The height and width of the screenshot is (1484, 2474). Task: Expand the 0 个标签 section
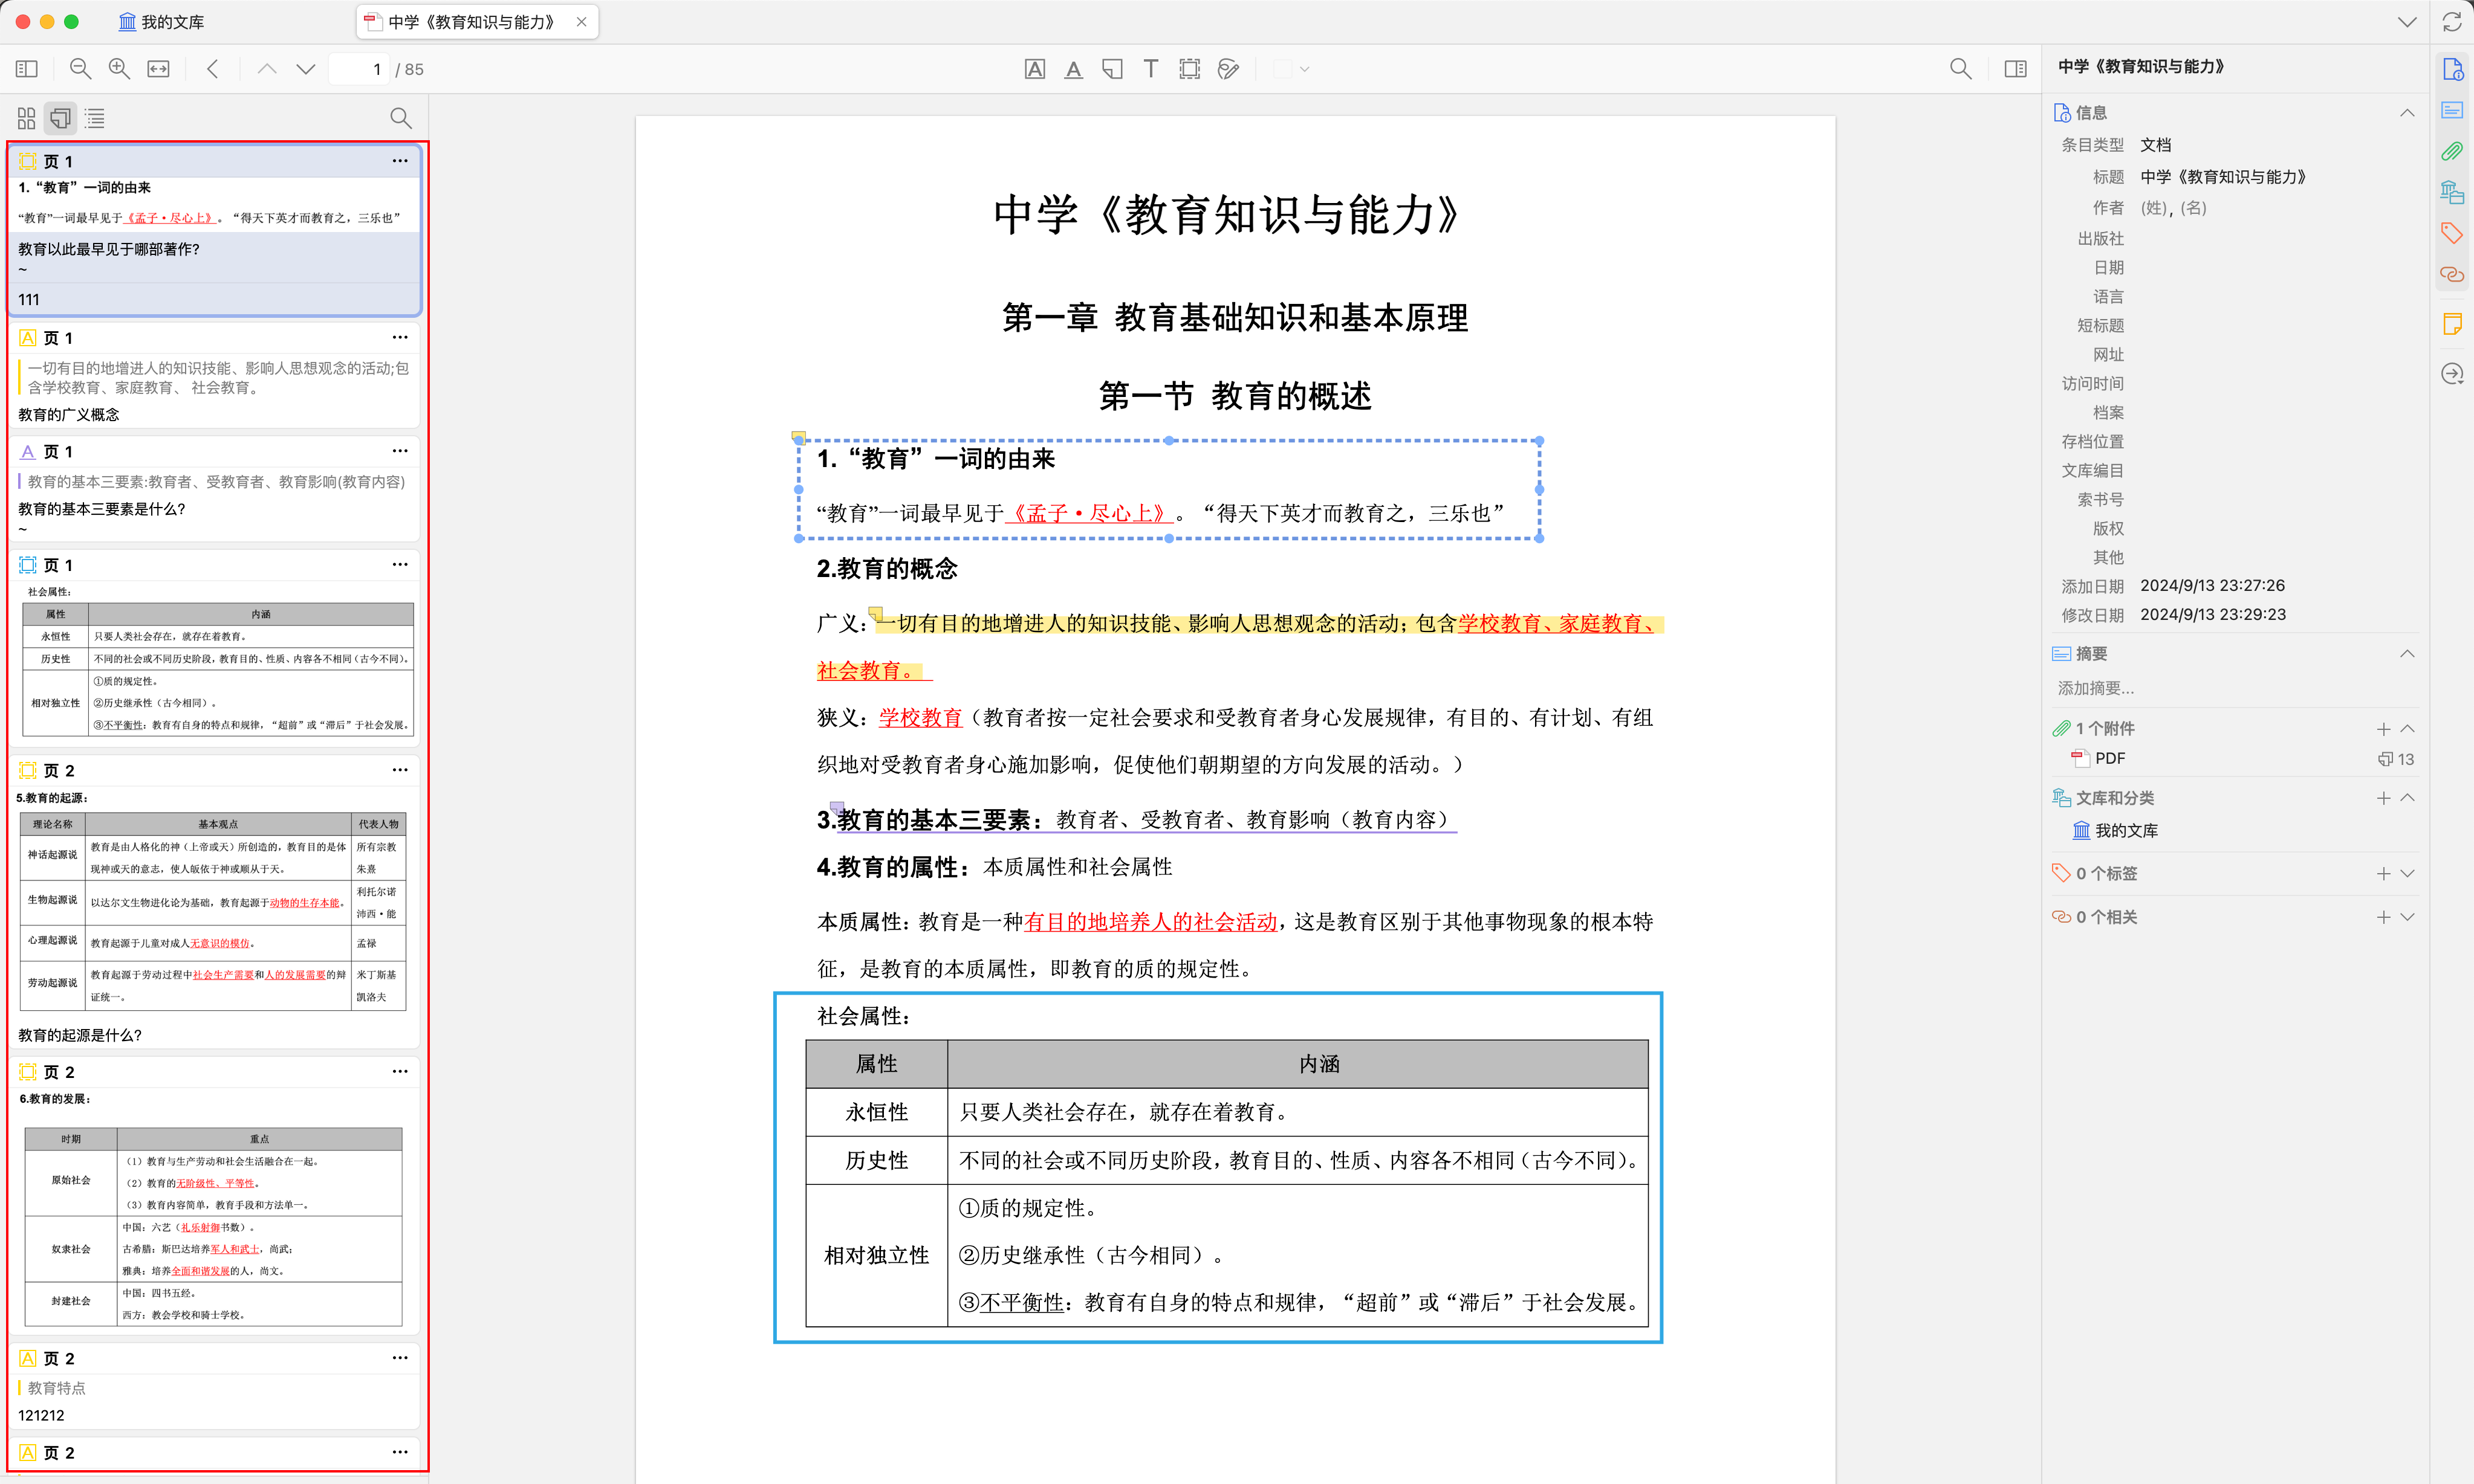click(2407, 873)
